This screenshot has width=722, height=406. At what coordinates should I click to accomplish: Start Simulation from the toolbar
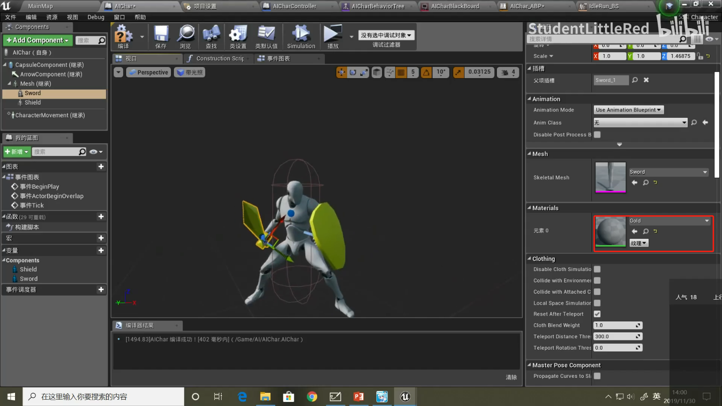[301, 36]
